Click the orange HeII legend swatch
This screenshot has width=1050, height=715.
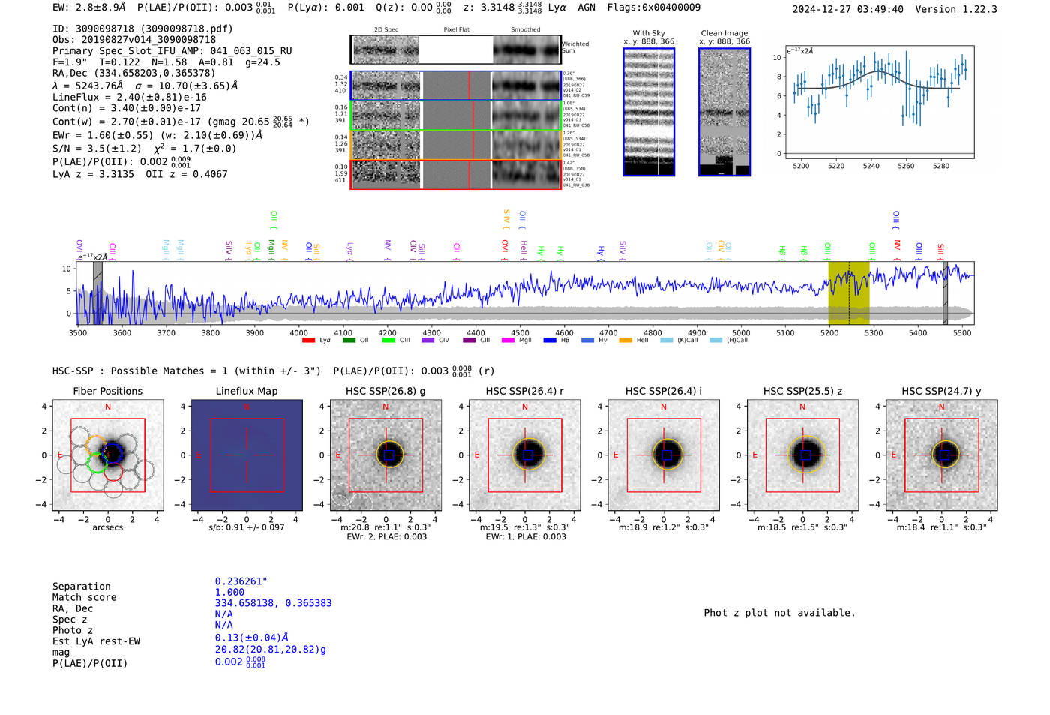625,340
